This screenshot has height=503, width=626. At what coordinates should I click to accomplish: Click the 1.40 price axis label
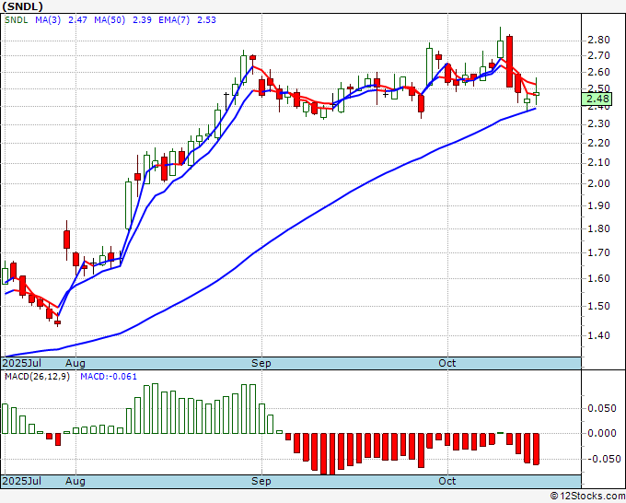click(x=598, y=335)
